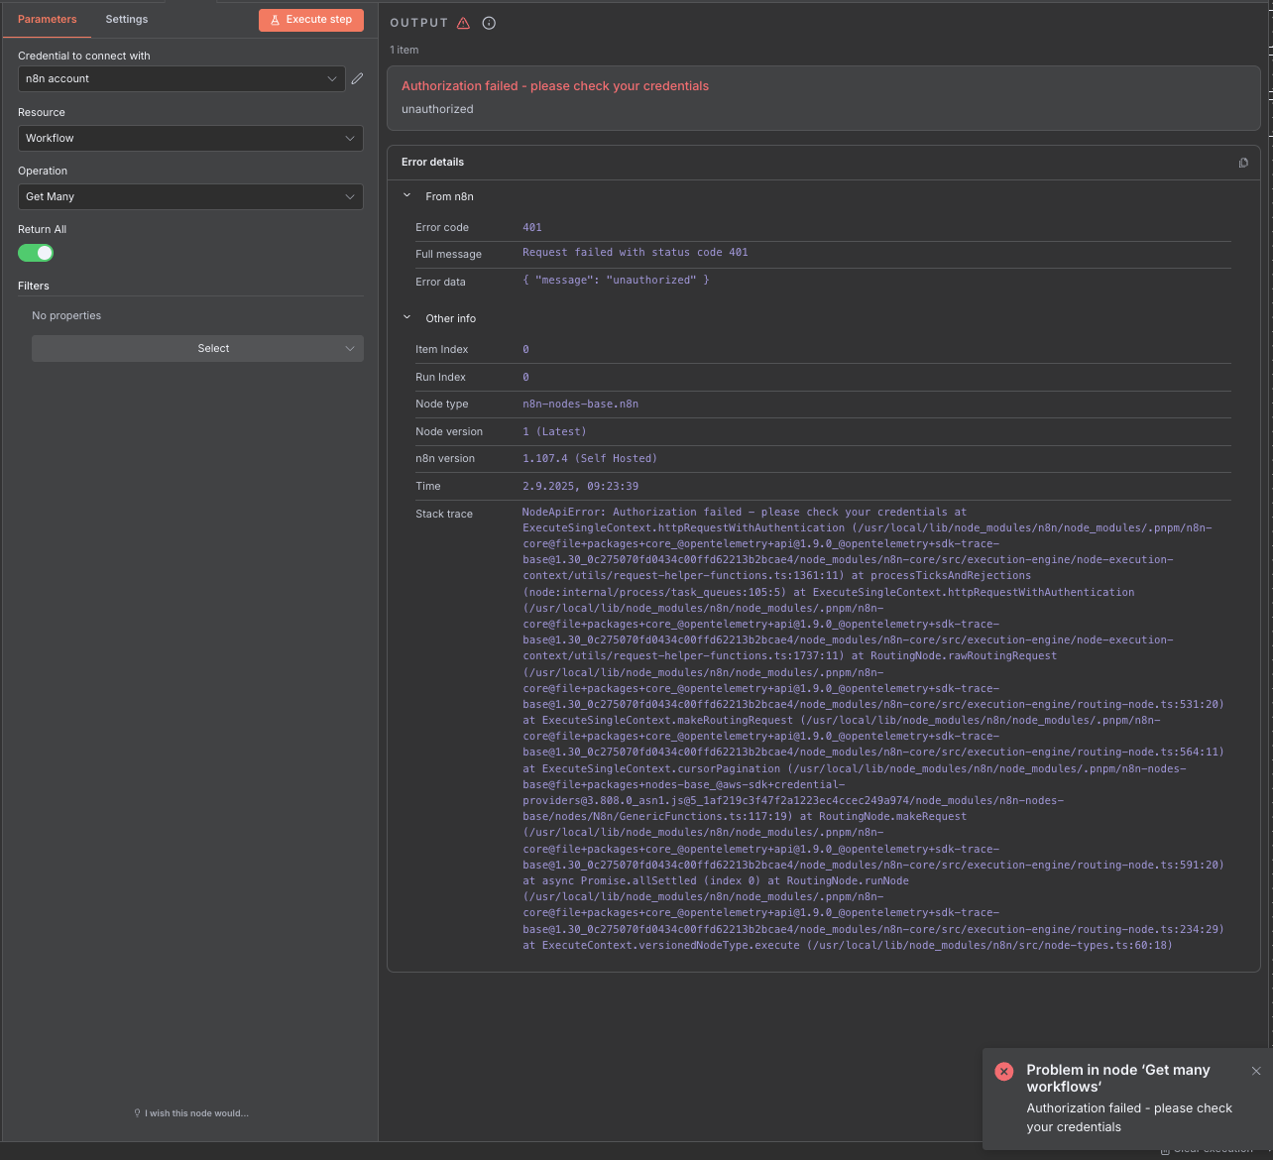The image size is (1273, 1160).
Task: Click the lightbulb feedback icon
Action: tap(137, 1113)
